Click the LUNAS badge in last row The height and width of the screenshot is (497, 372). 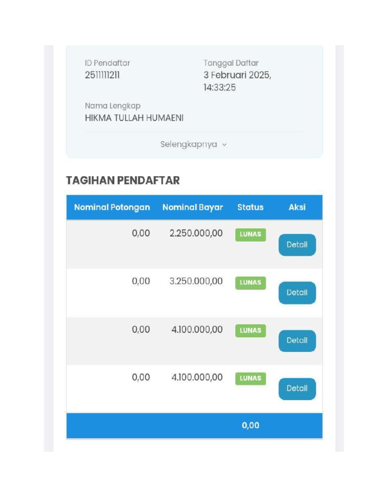(250, 379)
